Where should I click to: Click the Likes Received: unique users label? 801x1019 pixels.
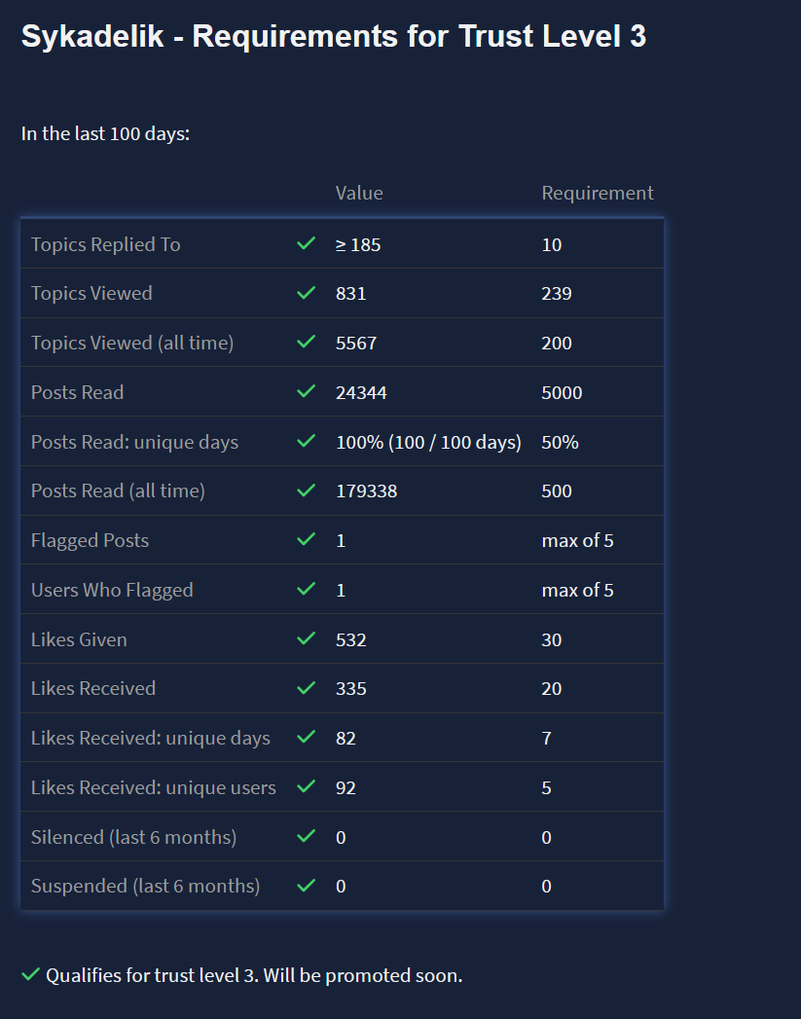[x=154, y=787]
